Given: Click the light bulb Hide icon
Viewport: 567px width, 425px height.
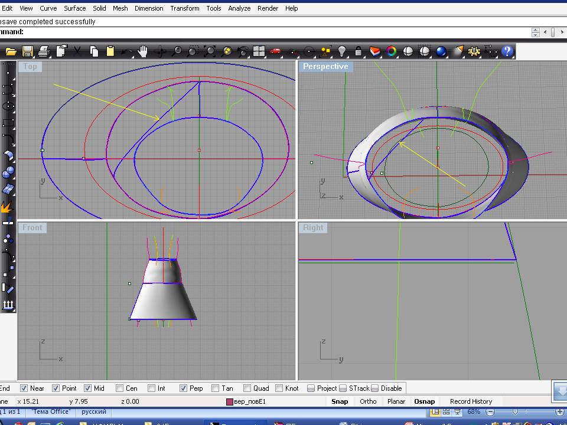Looking at the screenshot, I should [341, 51].
